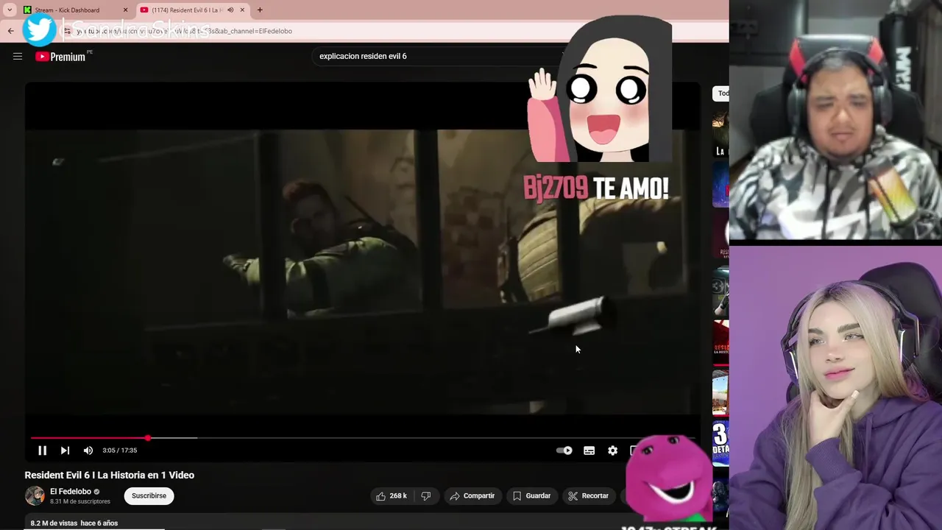Clip the video using Recortar

589,496
